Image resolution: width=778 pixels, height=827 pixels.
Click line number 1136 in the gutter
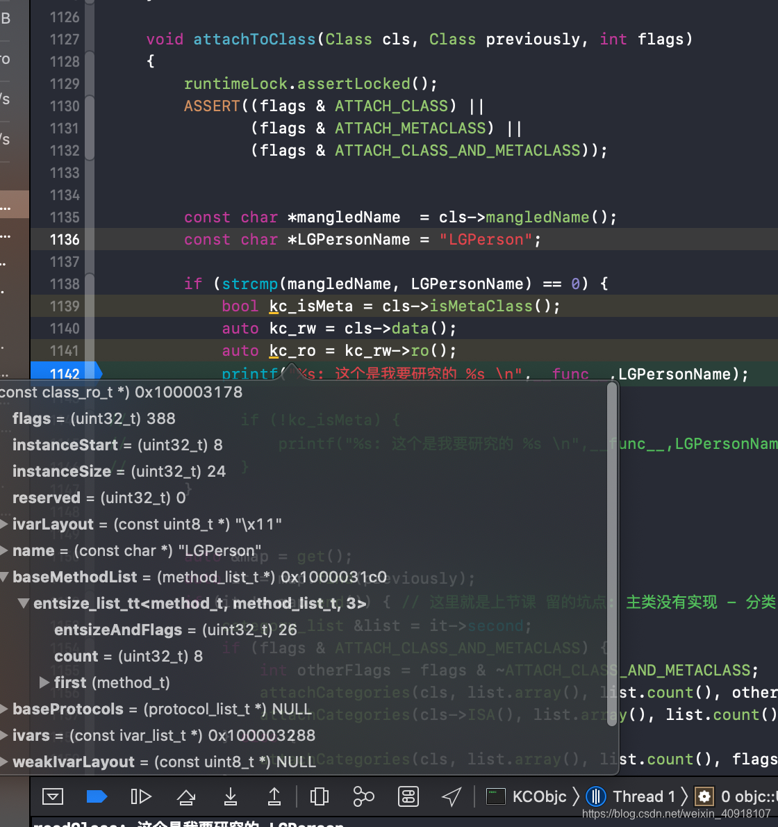pos(65,240)
